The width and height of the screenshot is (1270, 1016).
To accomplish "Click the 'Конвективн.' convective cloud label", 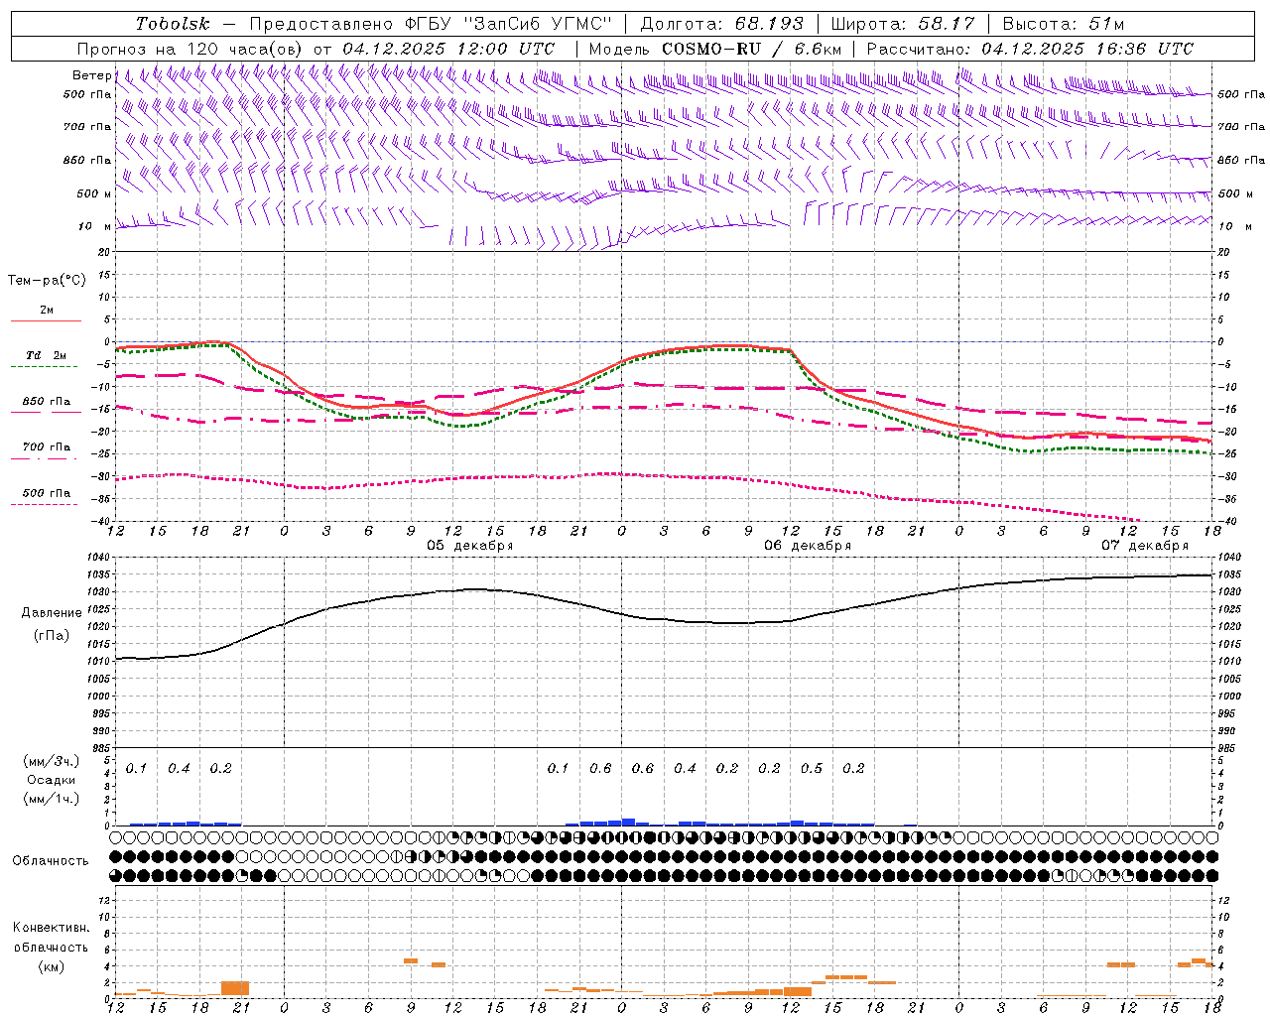I will [52, 928].
